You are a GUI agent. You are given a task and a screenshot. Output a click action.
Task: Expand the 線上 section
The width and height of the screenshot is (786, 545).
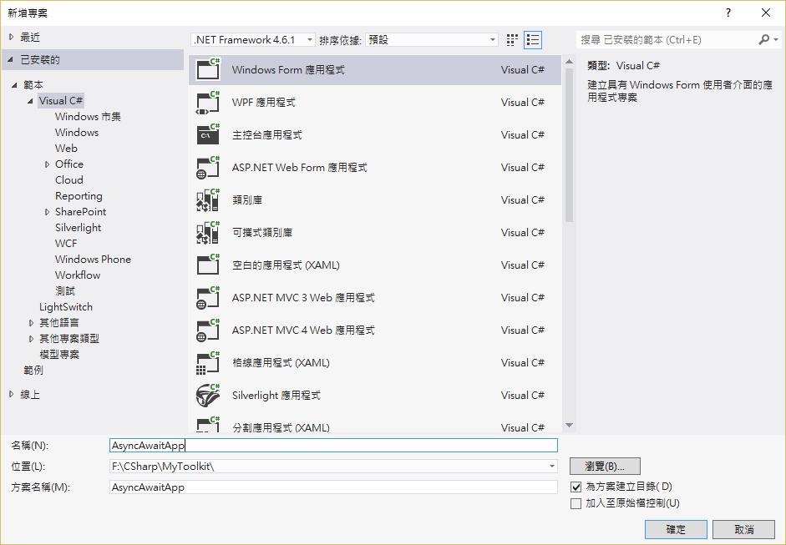[x=11, y=395]
